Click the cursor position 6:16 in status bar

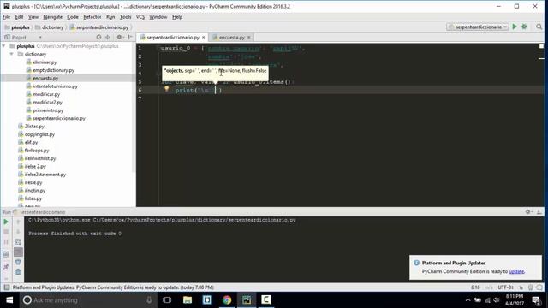475,287
